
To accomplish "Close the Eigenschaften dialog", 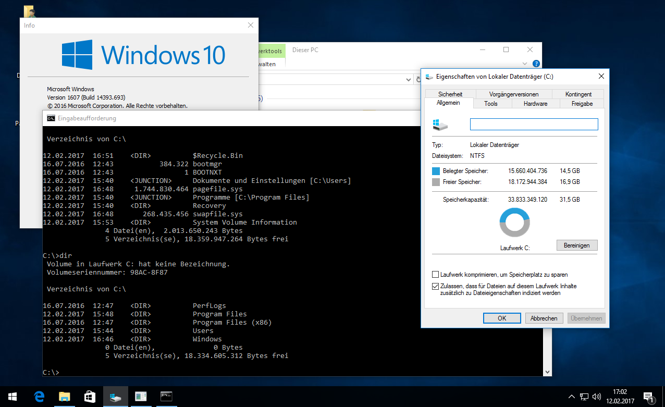I will pos(601,77).
